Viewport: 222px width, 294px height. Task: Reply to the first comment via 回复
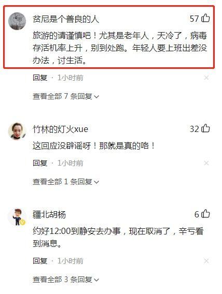click(x=40, y=78)
